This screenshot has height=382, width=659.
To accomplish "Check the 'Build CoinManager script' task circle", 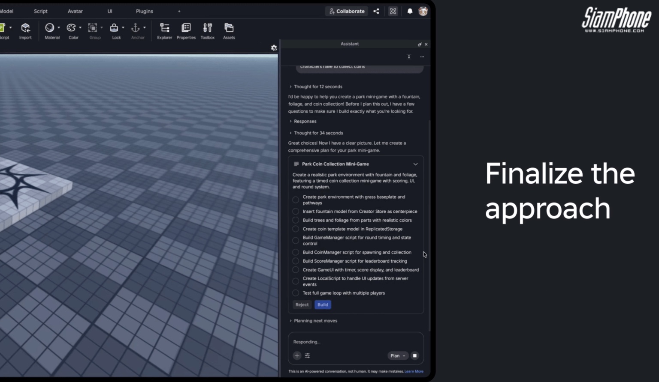I will pos(296,252).
